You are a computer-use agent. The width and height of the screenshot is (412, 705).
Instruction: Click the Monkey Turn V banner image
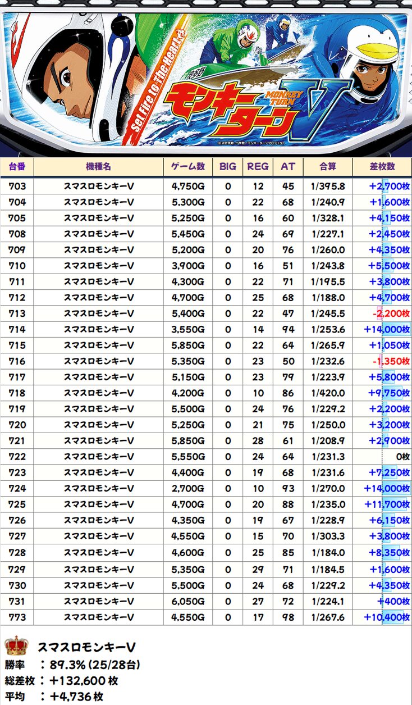point(206,79)
